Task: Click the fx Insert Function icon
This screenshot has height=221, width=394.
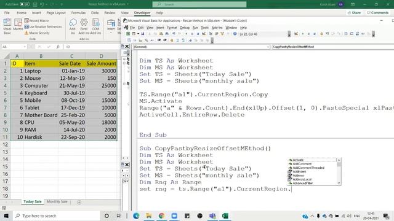Action: point(58,47)
